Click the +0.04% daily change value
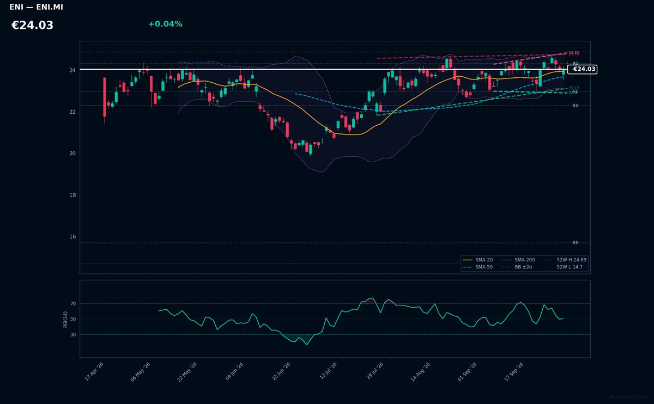654x404 pixels. coord(165,24)
